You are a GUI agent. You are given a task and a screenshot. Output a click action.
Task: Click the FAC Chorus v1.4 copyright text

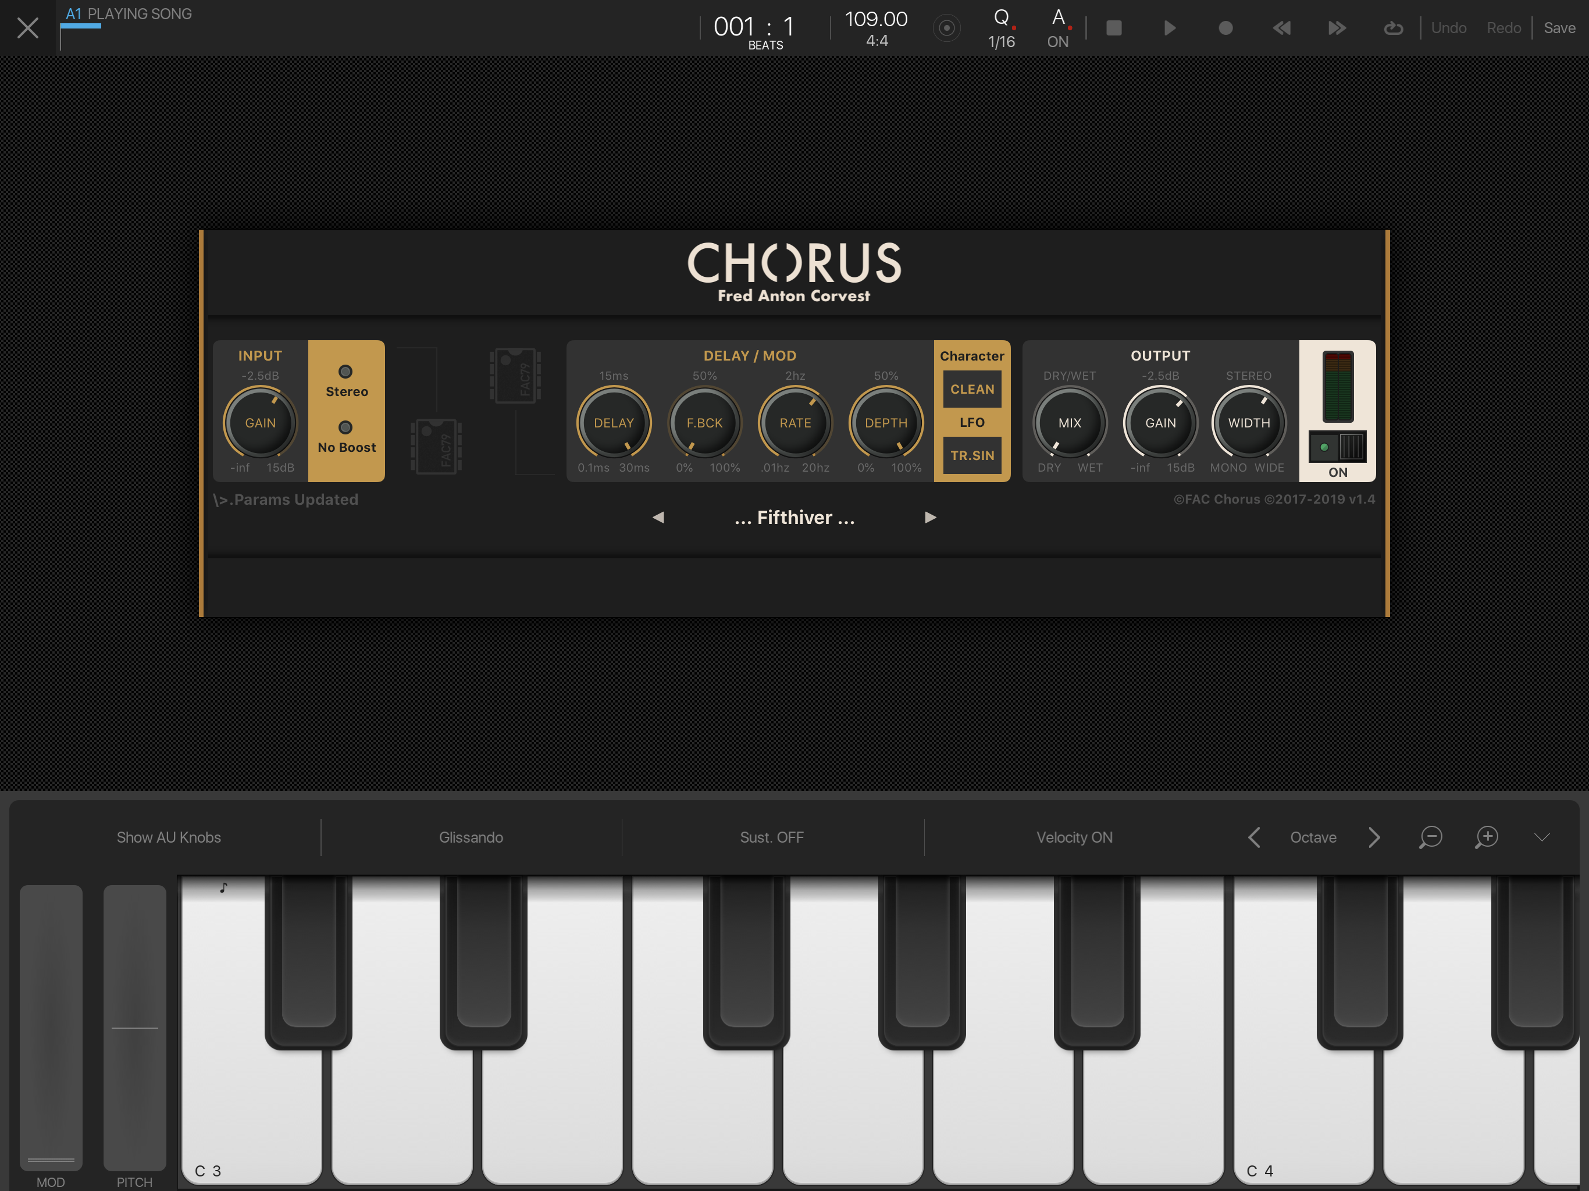(x=1274, y=499)
